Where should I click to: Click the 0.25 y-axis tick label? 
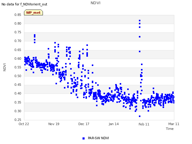(x=18, y=120)
